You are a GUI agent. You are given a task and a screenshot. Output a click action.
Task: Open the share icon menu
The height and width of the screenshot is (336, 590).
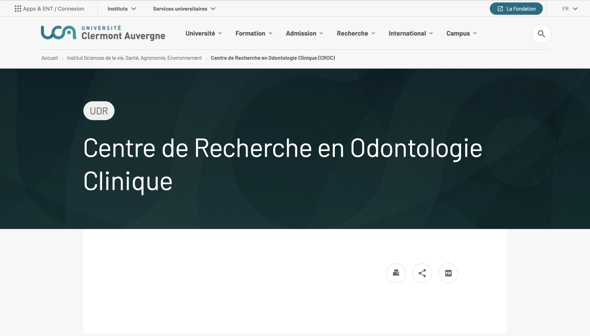422,273
